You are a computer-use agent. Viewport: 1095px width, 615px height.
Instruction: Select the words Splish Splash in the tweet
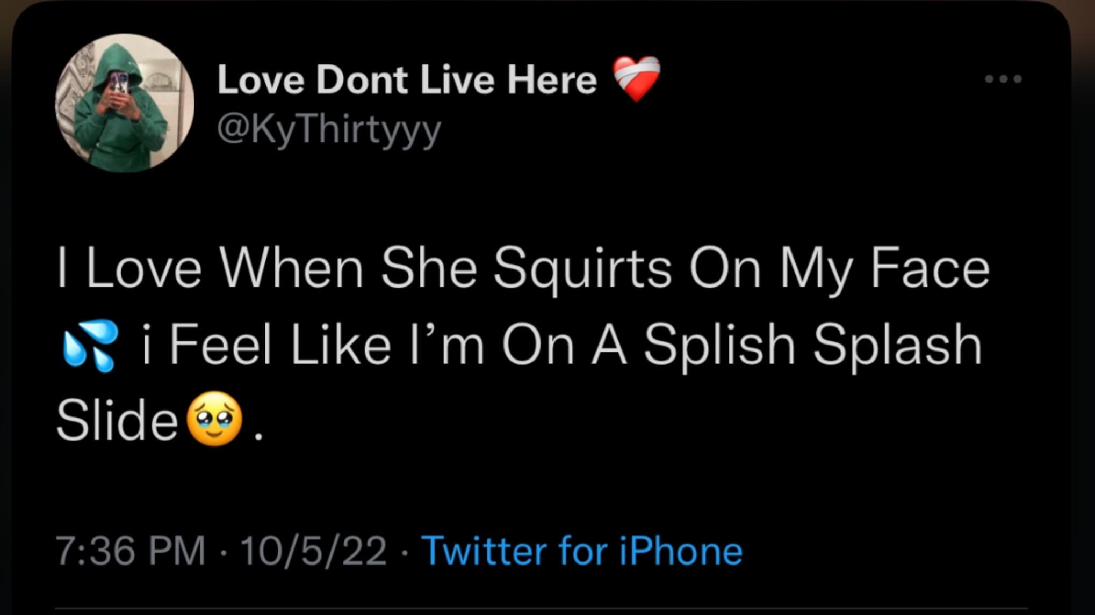[x=813, y=346]
